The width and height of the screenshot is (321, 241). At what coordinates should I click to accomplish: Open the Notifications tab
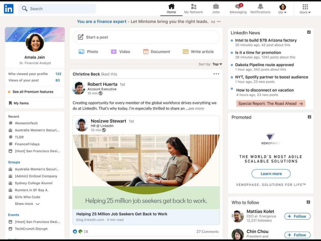[x=260, y=9]
